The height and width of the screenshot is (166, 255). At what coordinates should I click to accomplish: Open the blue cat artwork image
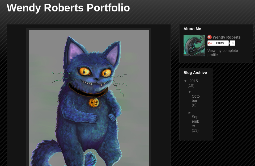point(89,98)
